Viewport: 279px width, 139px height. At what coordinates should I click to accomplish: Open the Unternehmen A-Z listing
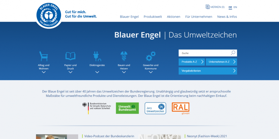221,62
